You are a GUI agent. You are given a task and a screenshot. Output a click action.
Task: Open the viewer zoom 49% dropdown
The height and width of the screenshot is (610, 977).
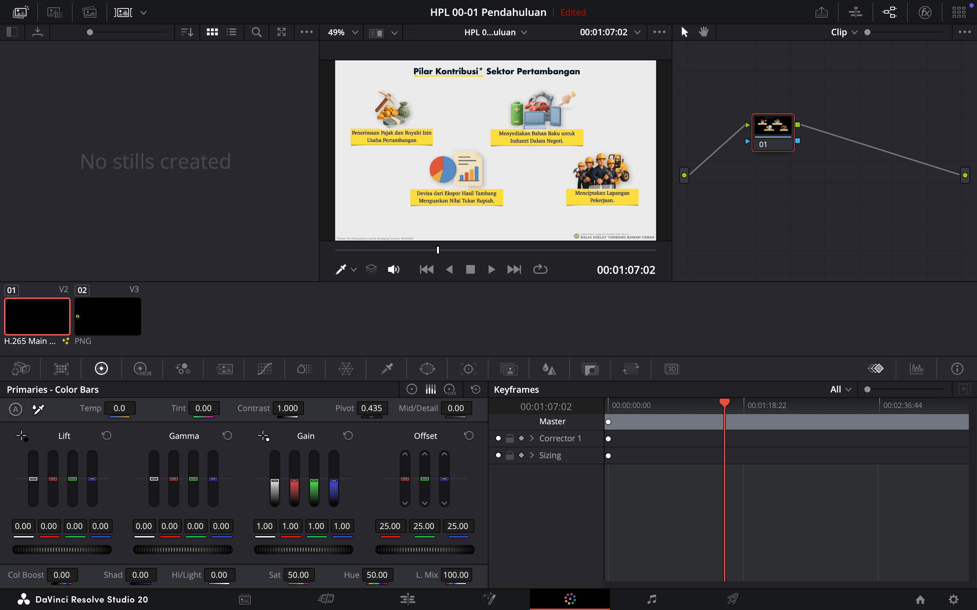click(x=343, y=32)
